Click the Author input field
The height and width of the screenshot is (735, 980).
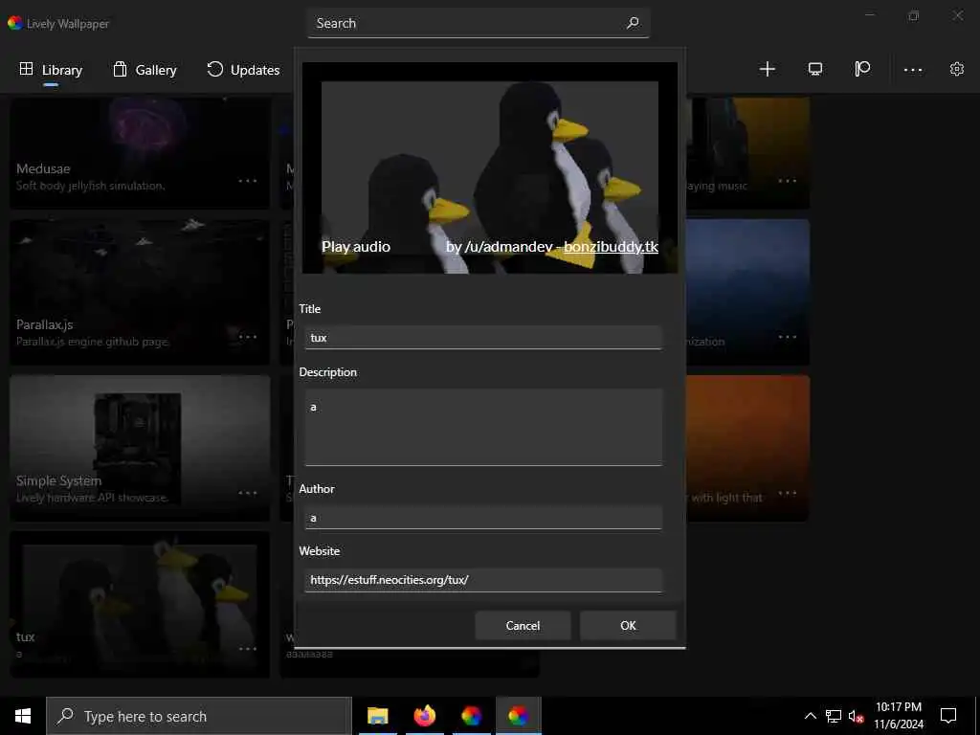tap(483, 518)
